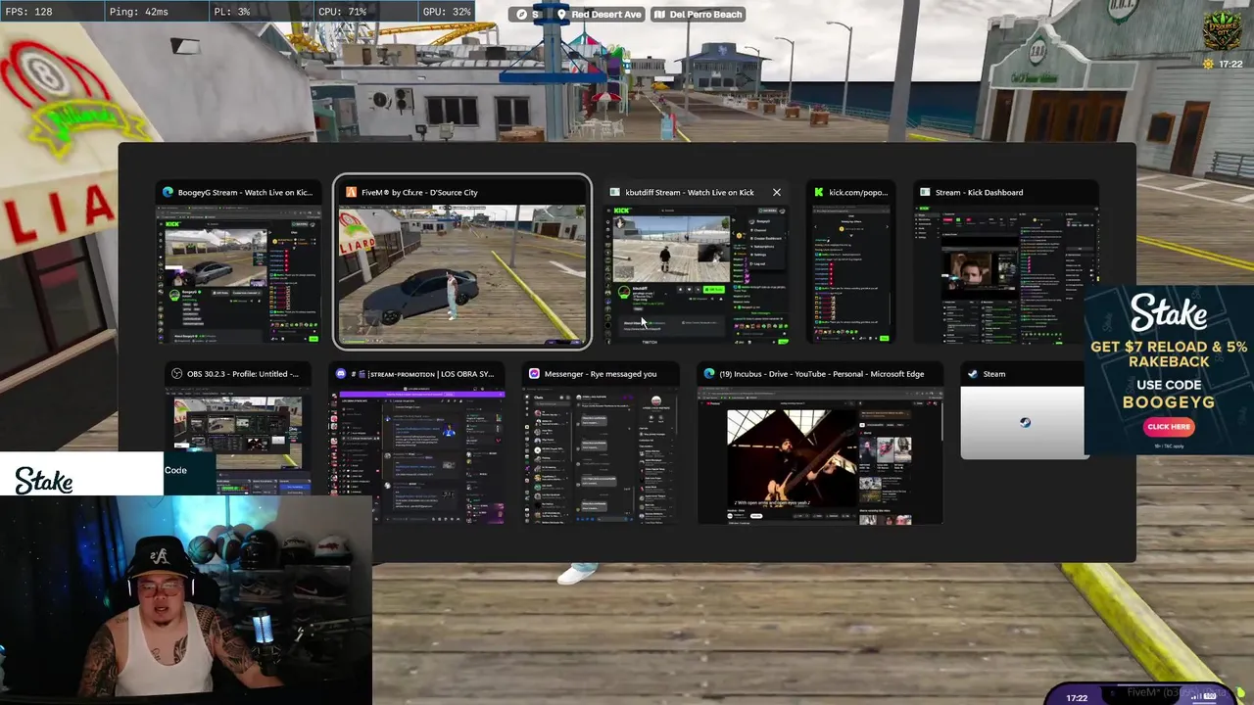Click the map pin icon beside Red Desert Ave

(562, 15)
